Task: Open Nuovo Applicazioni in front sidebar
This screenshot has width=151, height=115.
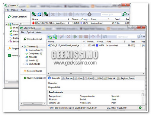Action: (x=35, y=78)
